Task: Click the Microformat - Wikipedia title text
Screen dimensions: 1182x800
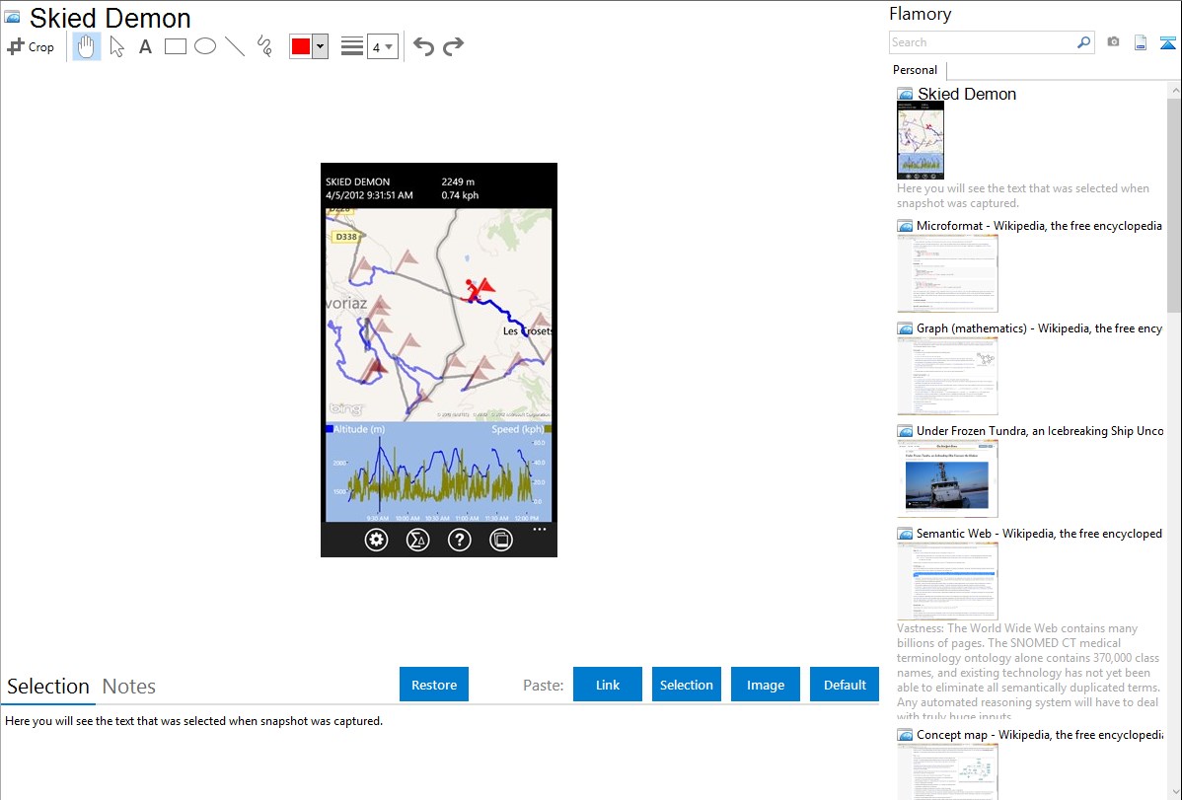Action: click(1040, 226)
